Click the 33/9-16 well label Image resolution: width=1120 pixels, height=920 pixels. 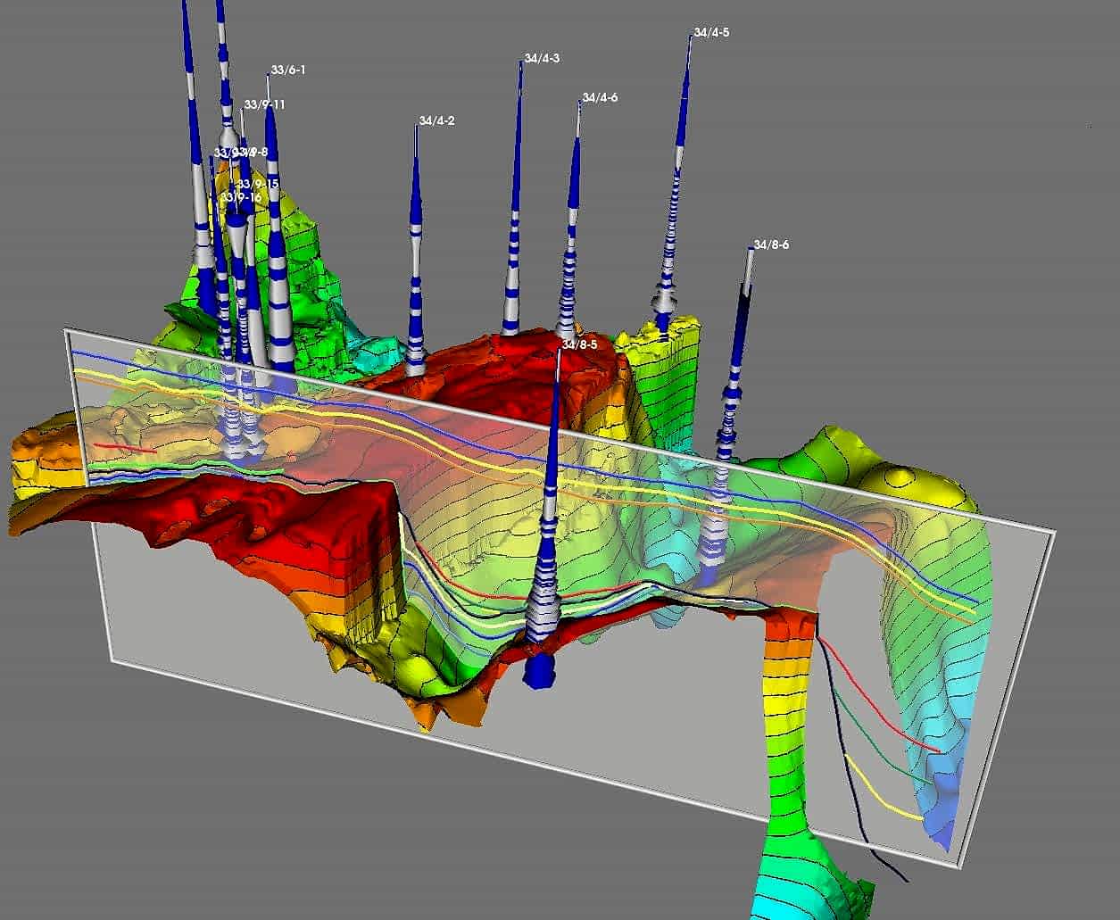pos(241,197)
